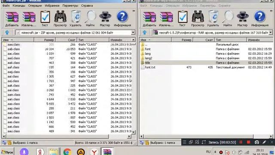This screenshot has width=275, height=155.
Task: Expand minecraft.jar address path dropdown
Action: pos(133,33)
